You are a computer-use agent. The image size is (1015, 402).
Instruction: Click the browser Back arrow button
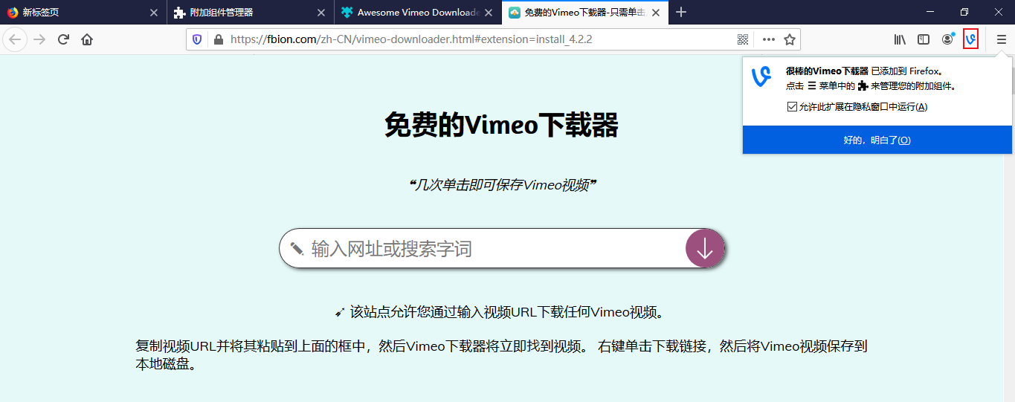pos(15,39)
